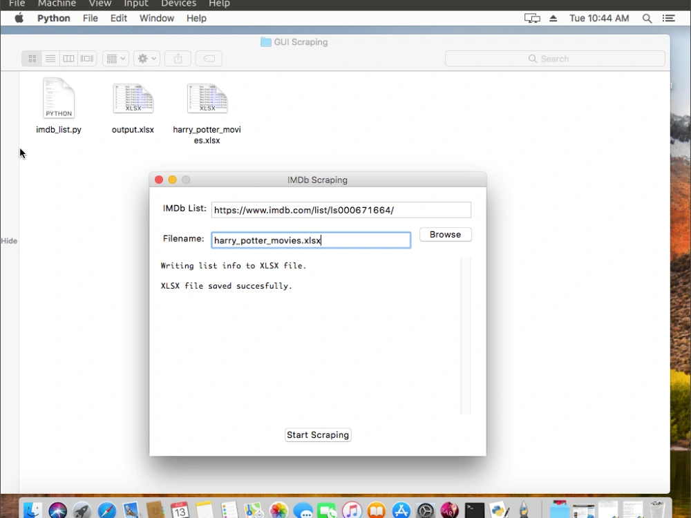
Task: Click 'XLSX file saved succesfully.' log line
Action: coord(227,286)
